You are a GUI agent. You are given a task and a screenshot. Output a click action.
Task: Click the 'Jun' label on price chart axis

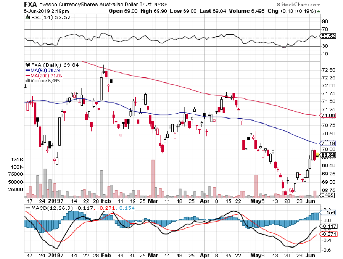click(310, 201)
